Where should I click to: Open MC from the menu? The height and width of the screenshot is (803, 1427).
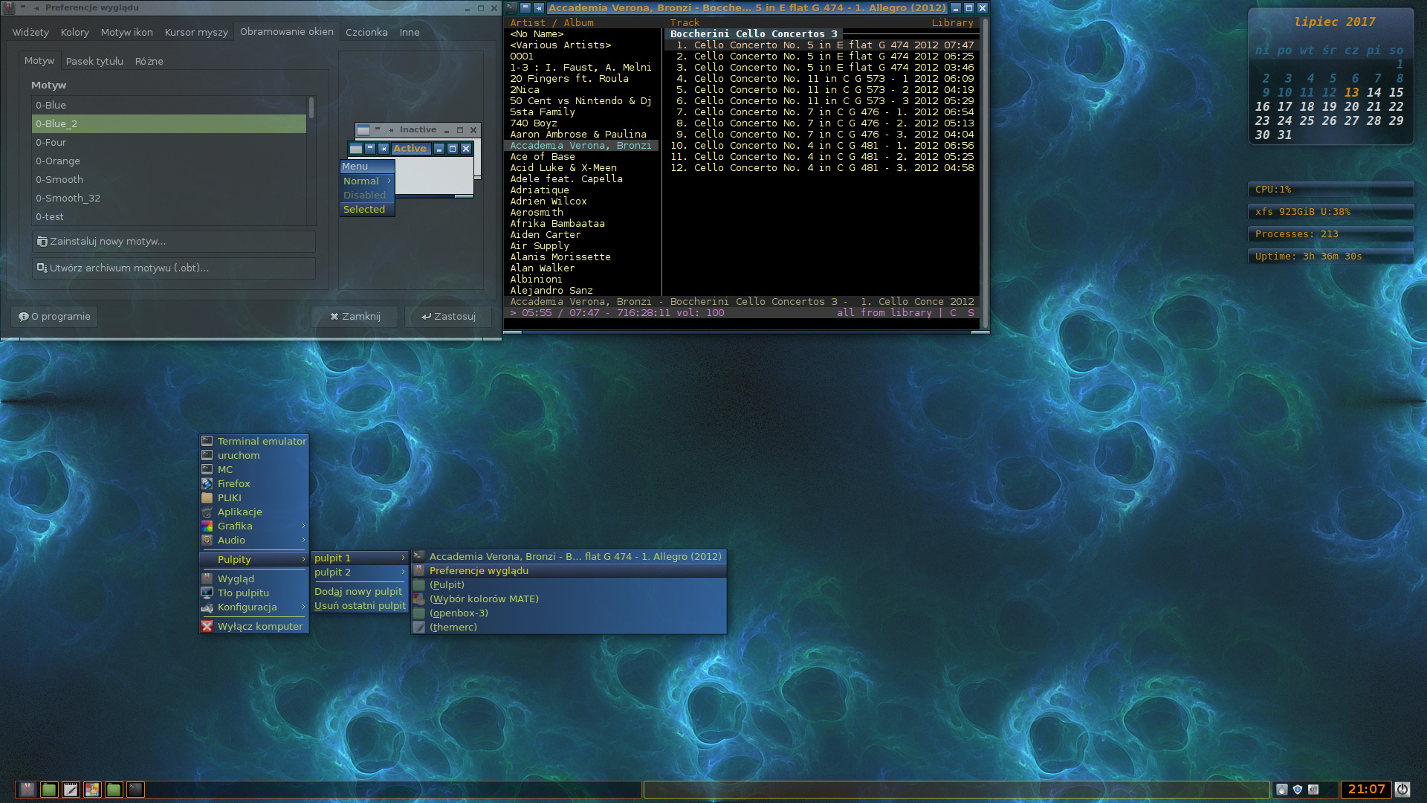point(225,469)
